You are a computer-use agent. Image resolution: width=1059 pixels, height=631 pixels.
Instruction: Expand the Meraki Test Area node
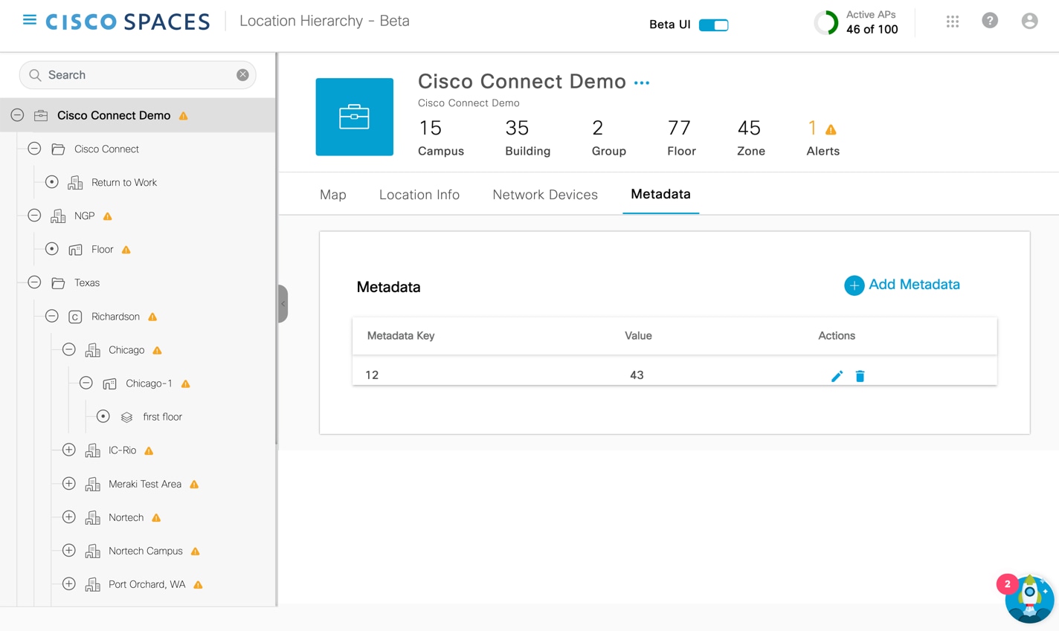tap(68, 483)
